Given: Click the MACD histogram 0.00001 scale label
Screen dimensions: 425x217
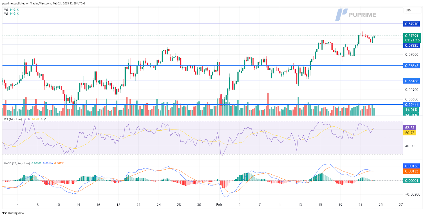Looking at the screenshot, I should pos(412,181).
